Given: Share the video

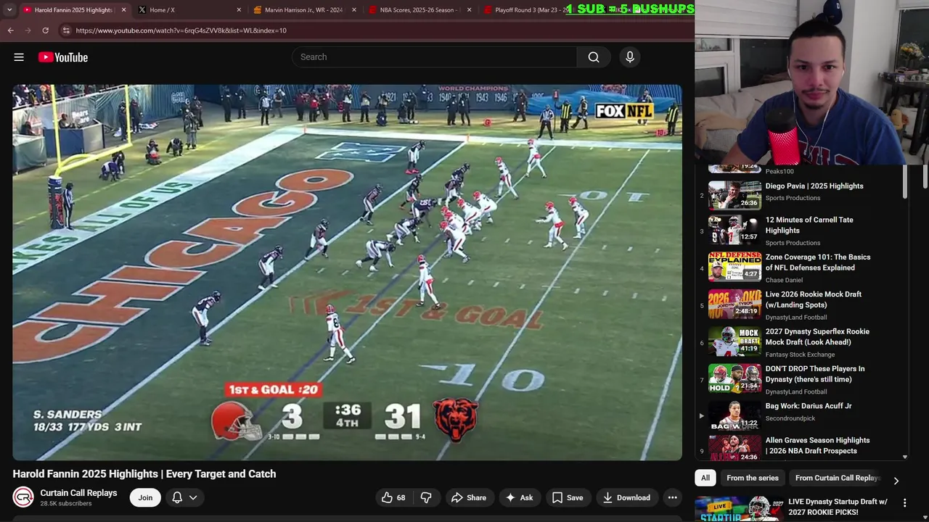Looking at the screenshot, I should (468, 497).
